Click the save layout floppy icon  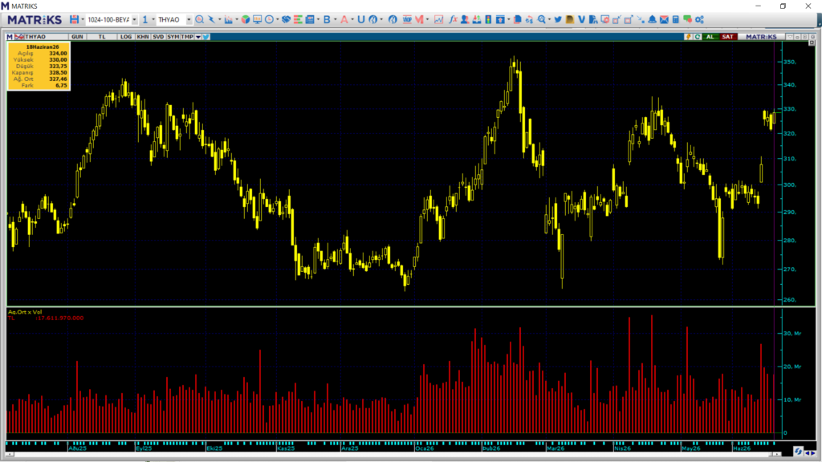[x=74, y=19]
